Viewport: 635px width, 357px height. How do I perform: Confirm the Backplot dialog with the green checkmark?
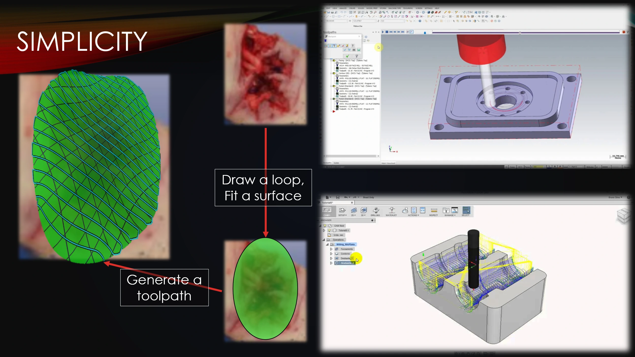click(347, 57)
